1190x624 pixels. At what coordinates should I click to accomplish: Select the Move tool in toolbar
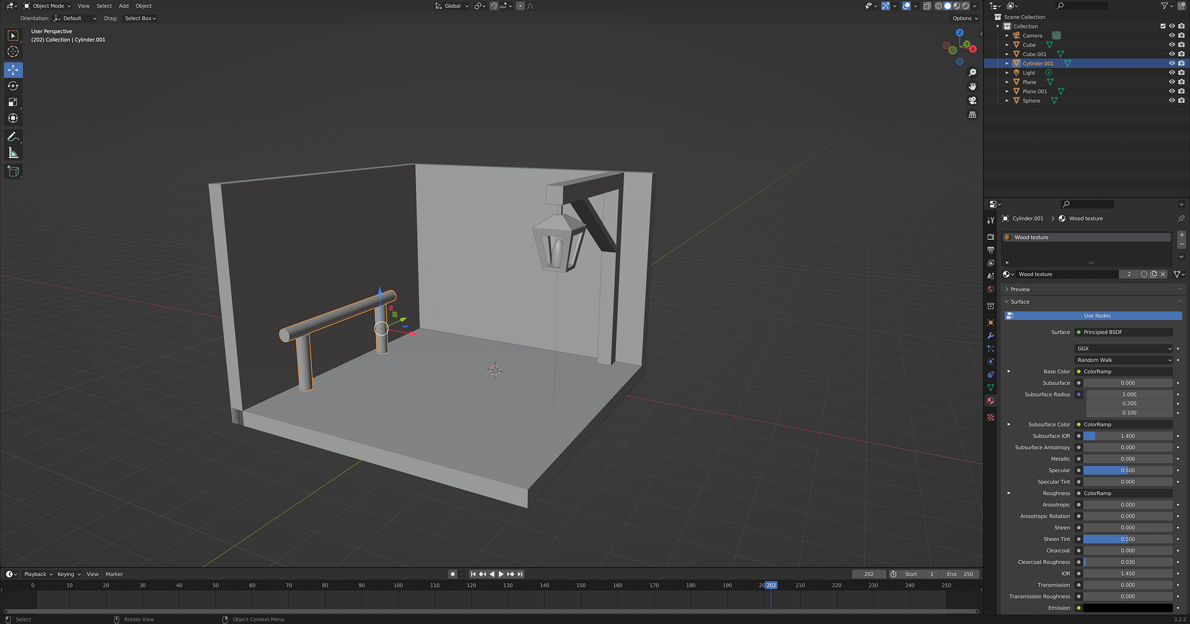point(13,70)
